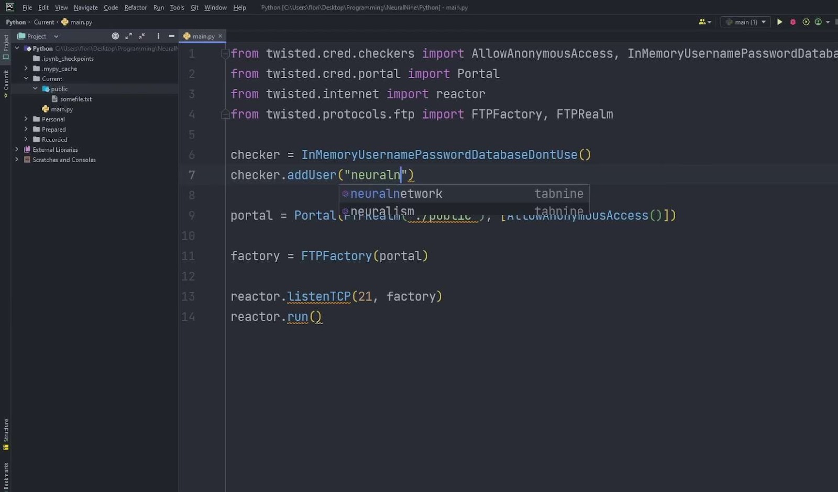Screen dimensions: 838x492
Task: Select the neuralism tabnine suggestion
Action: pos(382,210)
